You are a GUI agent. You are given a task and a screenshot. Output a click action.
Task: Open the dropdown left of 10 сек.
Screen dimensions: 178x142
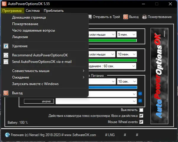coord(102,81)
